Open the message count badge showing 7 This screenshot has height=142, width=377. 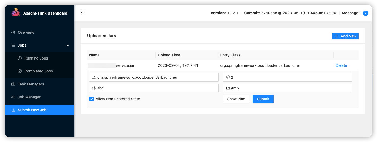click(x=365, y=13)
